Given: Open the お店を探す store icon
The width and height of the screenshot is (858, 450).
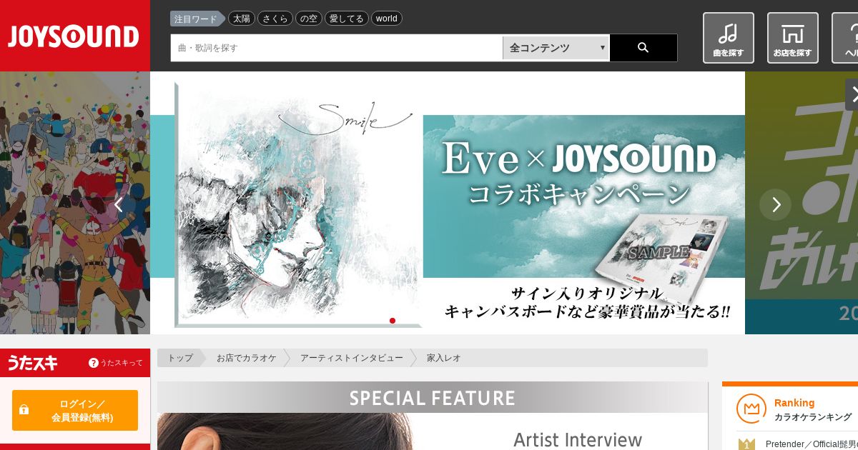Looking at the screenshot, I should click(792, 37).
